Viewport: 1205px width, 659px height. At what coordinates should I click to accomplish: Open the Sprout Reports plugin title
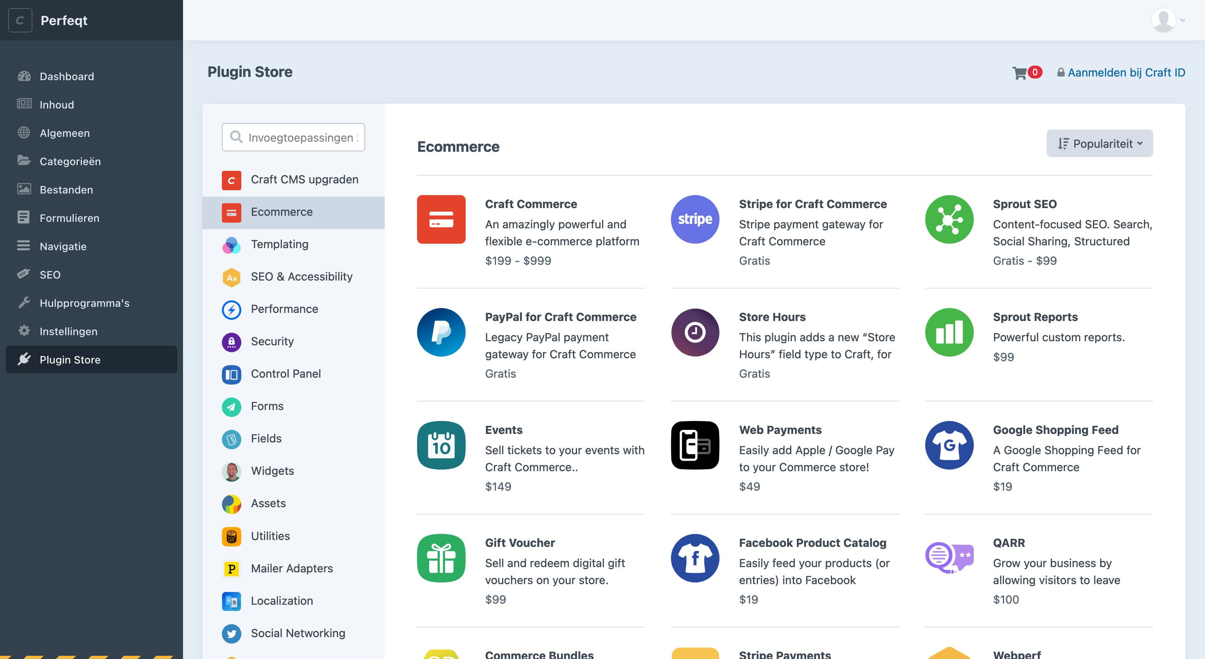pyautogui.click(x=1035, y=317)
